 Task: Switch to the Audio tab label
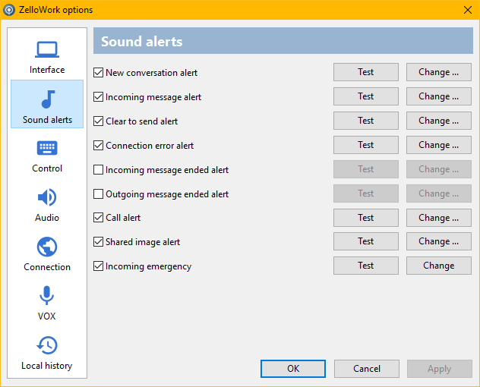47,218
